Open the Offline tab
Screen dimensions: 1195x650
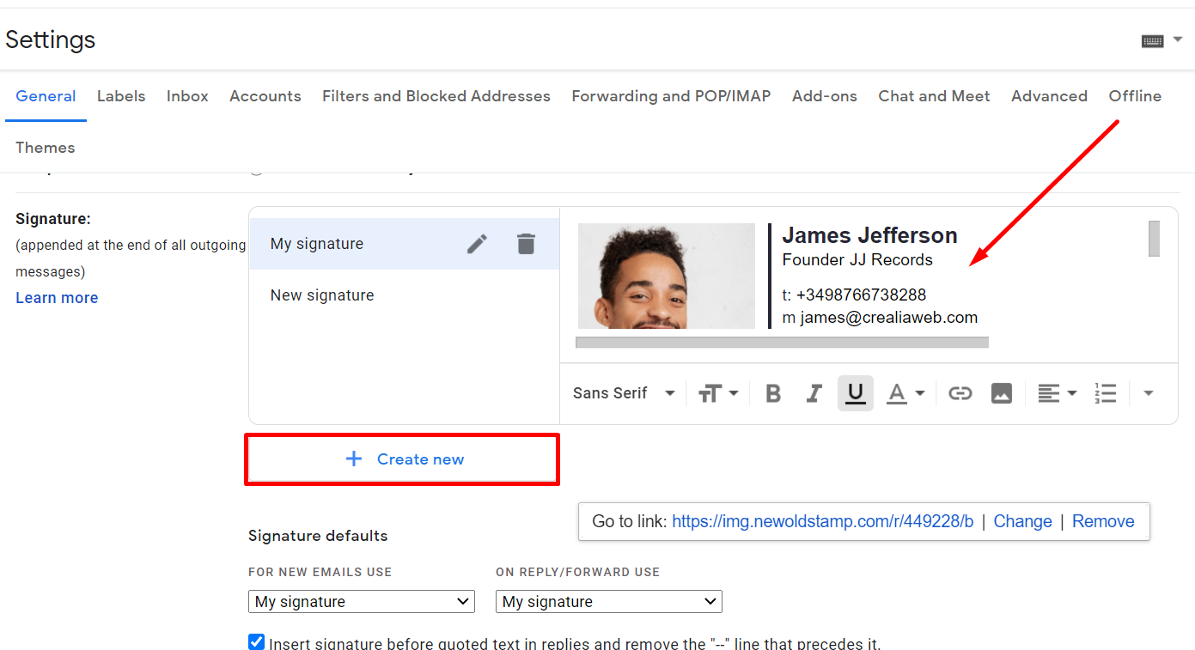[x=1135, y=96]
